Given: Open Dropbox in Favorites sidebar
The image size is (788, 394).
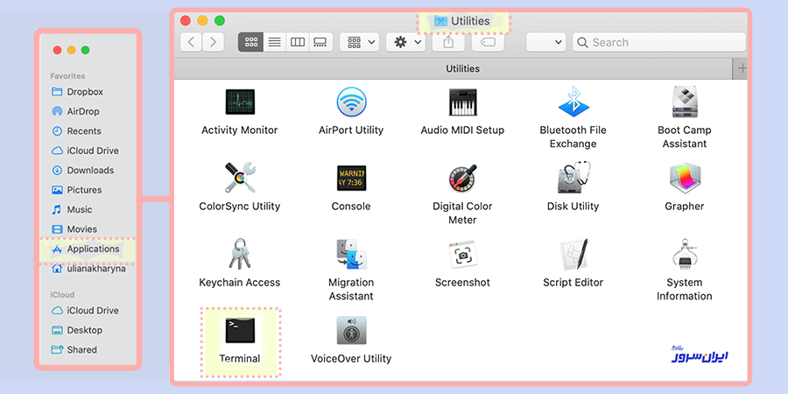Looking at the screenshot, I should pyautogui.click(x=78, y=92).
